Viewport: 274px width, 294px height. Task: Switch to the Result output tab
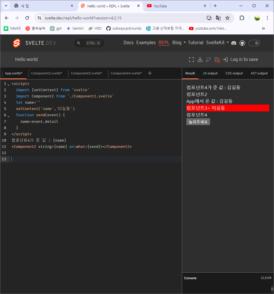pyautogui.click(x=190, y=73)
